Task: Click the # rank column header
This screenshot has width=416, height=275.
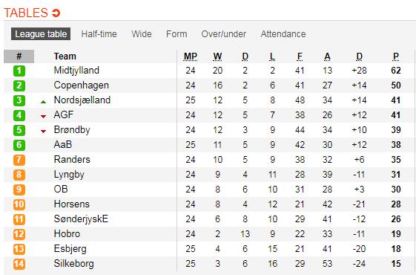Action: pos(19,56)
